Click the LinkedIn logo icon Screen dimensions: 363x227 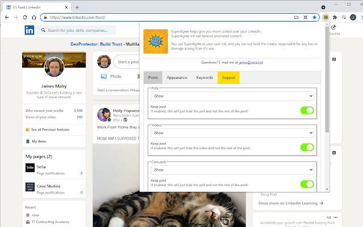[x=29, y=30]
